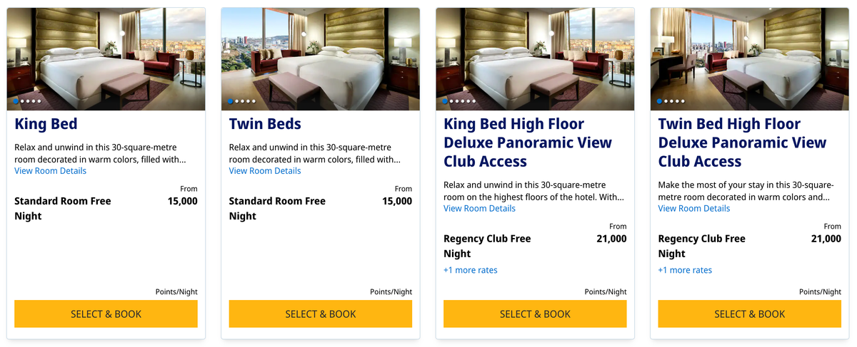The image size is (857, 347).
Task: View Room Details for Twin Beds
Action: tap(265, 171)
